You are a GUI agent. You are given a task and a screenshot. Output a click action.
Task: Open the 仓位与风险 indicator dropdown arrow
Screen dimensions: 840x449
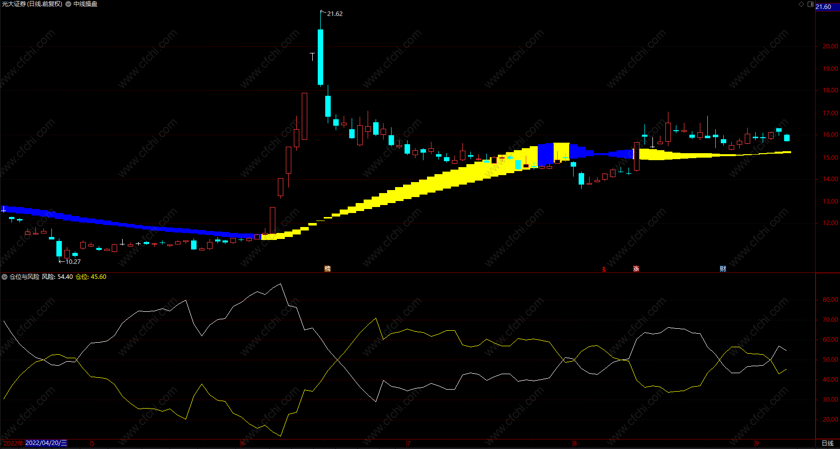(x=4, y=277)
